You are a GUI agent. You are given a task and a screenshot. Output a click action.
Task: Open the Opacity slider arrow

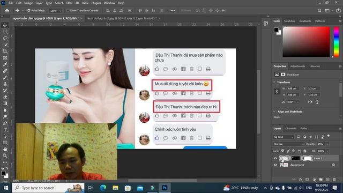pos(327,144)
